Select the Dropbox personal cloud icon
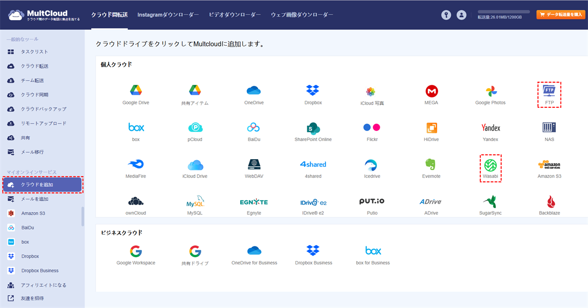588x308 pixels. click(313, 91)
